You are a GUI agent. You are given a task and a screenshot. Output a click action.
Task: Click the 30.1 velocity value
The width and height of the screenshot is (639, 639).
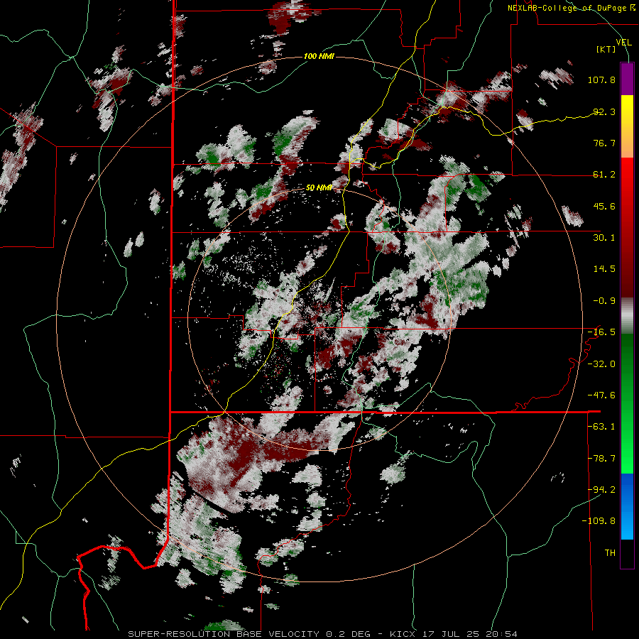(x=604, y=238)
